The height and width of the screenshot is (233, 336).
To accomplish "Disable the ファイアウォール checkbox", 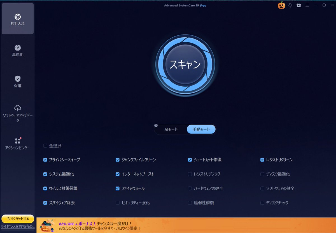I will coord(117,188).
